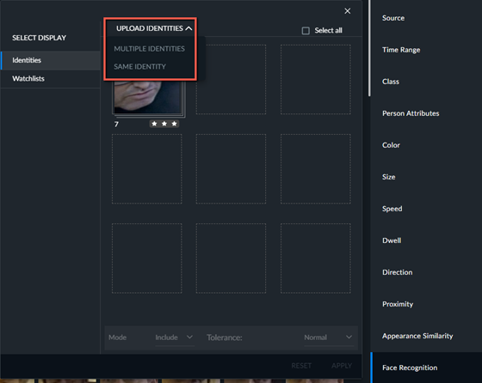Tick the Select all checkbox
The height and width of the screenshot is (383, 482).
pyautogui.click(x=306, y=31)
